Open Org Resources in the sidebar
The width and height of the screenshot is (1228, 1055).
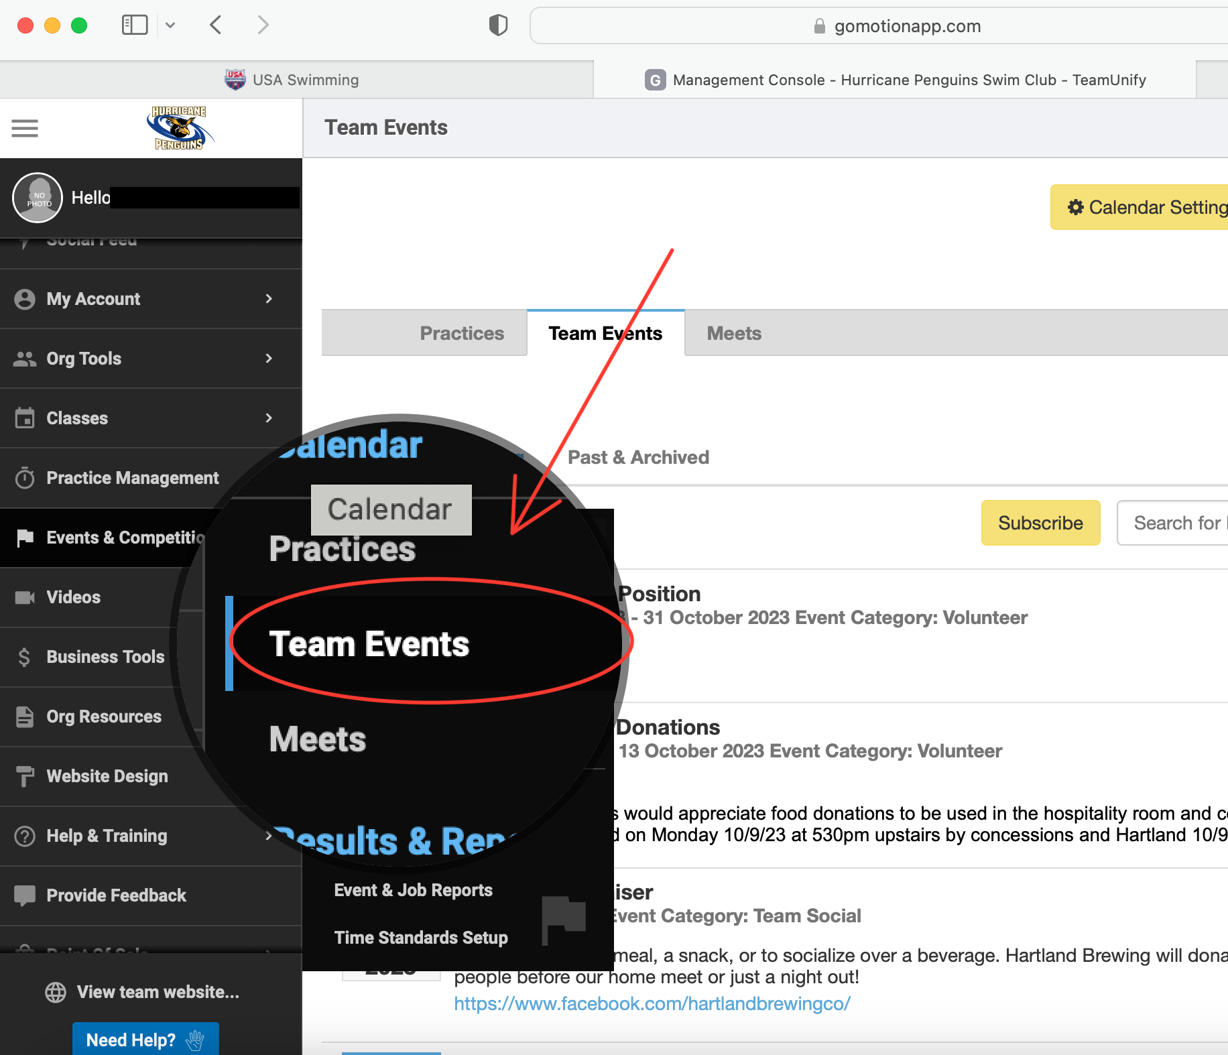click(103, 717)
